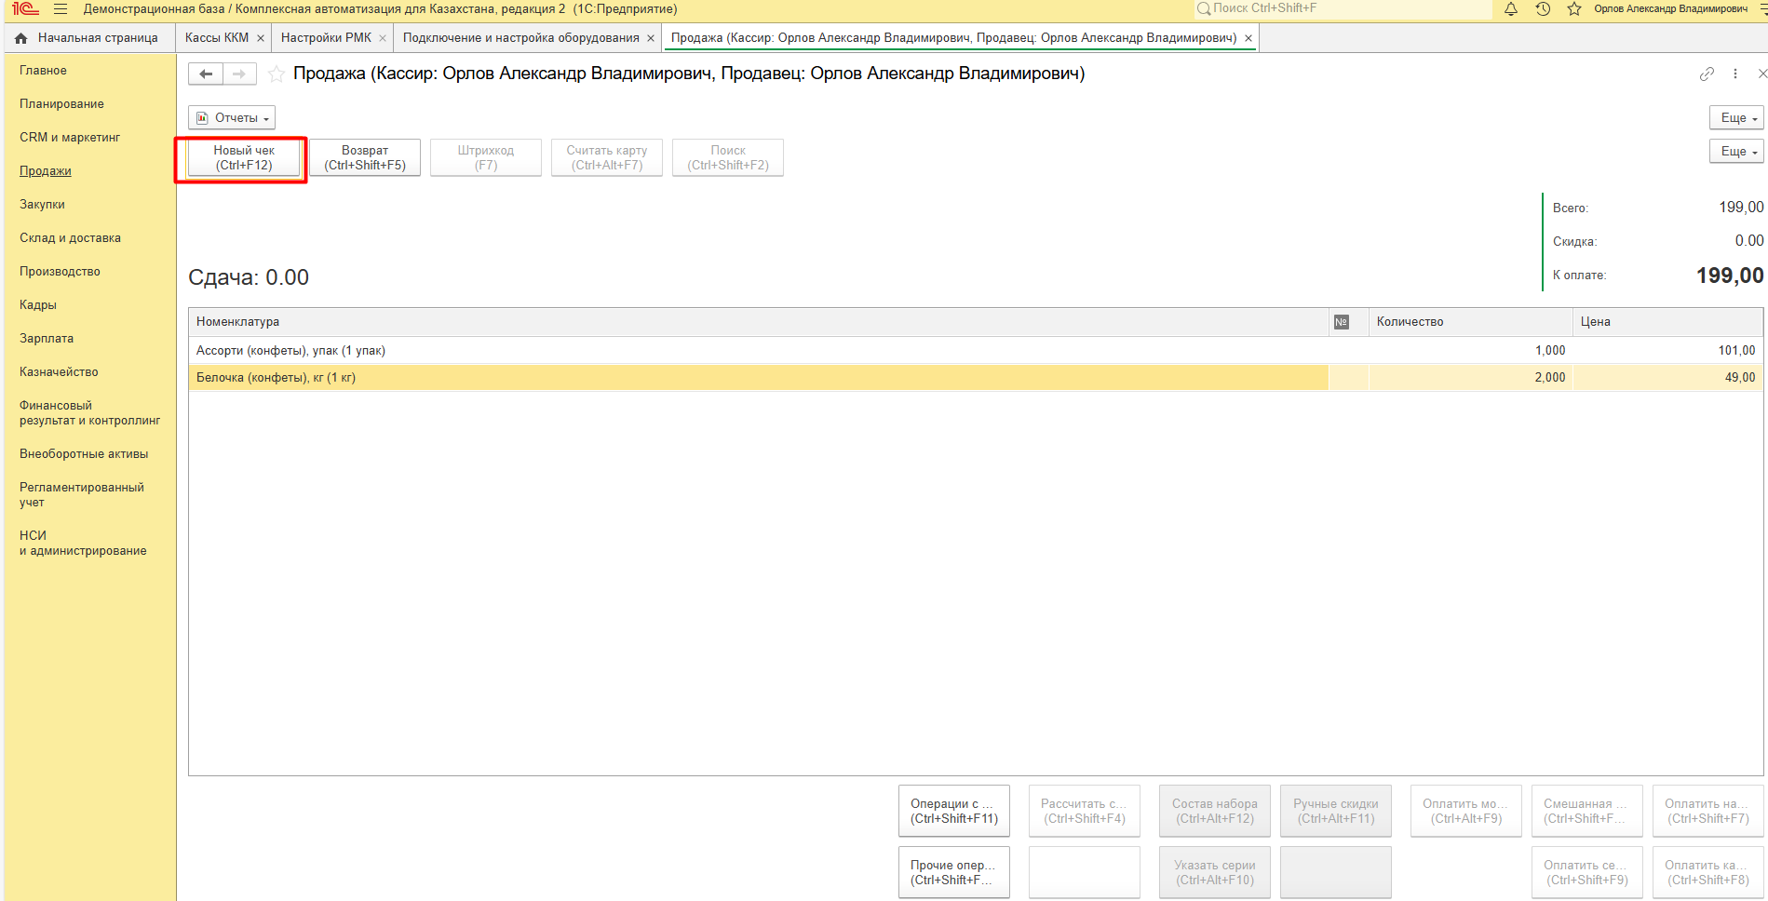Add this form to favorites star
The height and width of the screenshot is (901, 1768).
[277, 74]
